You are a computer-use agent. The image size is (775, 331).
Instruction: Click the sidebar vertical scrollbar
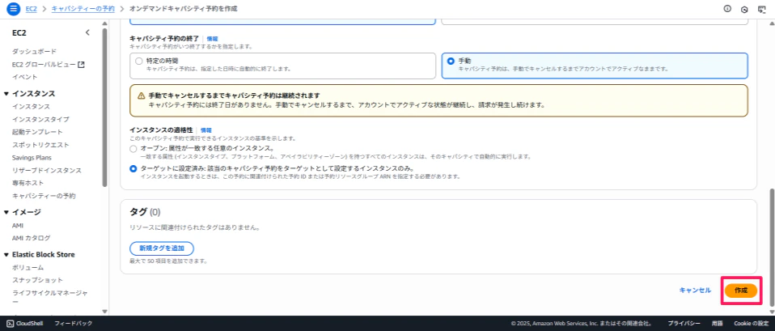(x=104, y=108)
